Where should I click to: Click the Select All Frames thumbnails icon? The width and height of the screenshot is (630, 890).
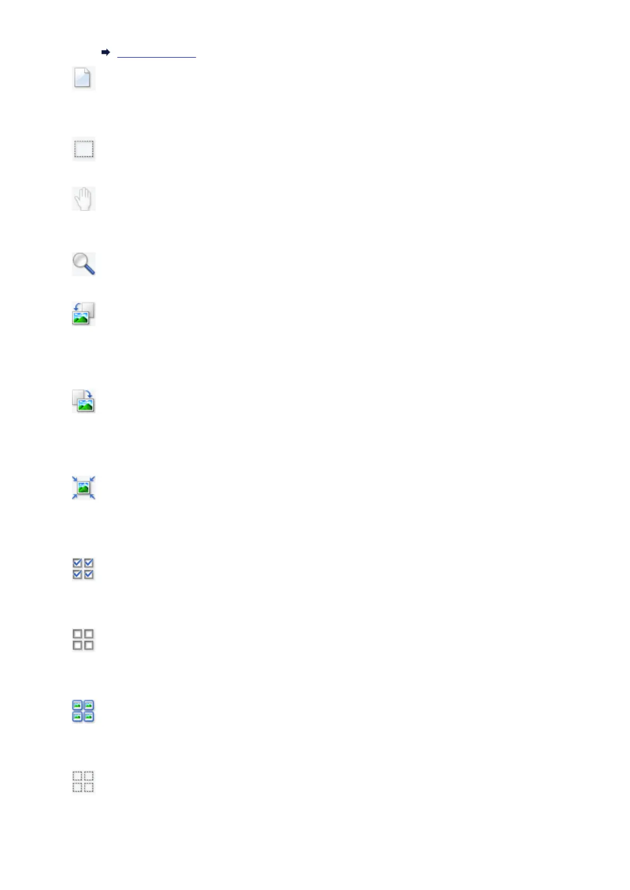(84, 711)
